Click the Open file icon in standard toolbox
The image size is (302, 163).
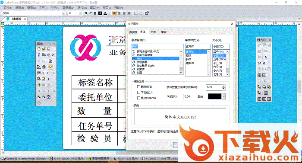pyautogui.click(x=44, y=49)
